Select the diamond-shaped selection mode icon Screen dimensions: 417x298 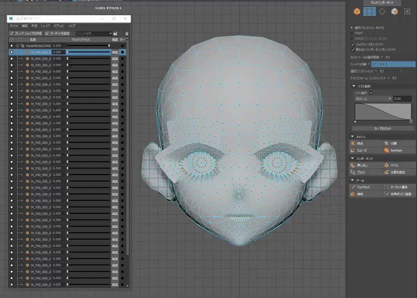(382, 12)
